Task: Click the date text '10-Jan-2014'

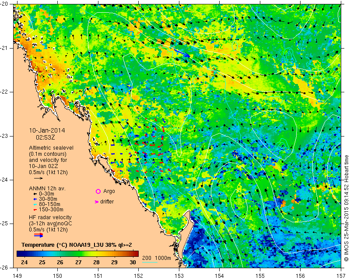Action: pos(47,130)
